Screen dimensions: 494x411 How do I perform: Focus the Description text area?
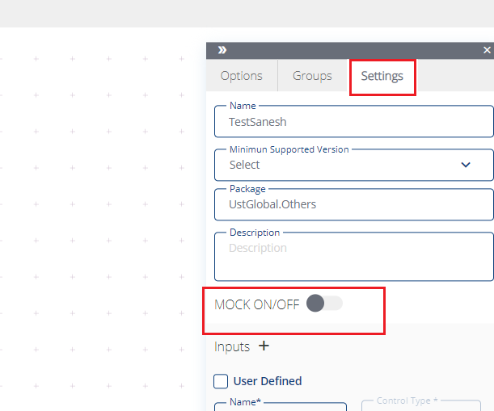[x=354, y=257]
